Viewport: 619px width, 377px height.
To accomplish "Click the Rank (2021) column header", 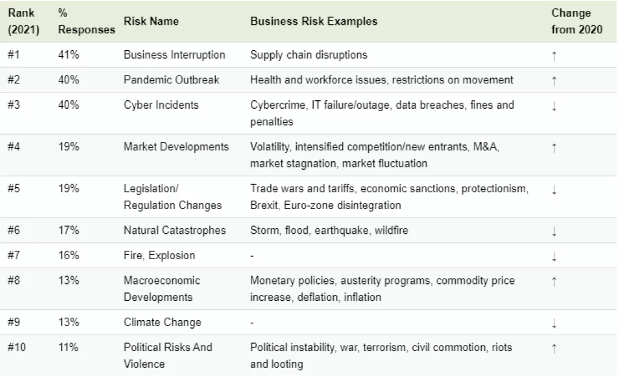I will click(x=24, y=21).
